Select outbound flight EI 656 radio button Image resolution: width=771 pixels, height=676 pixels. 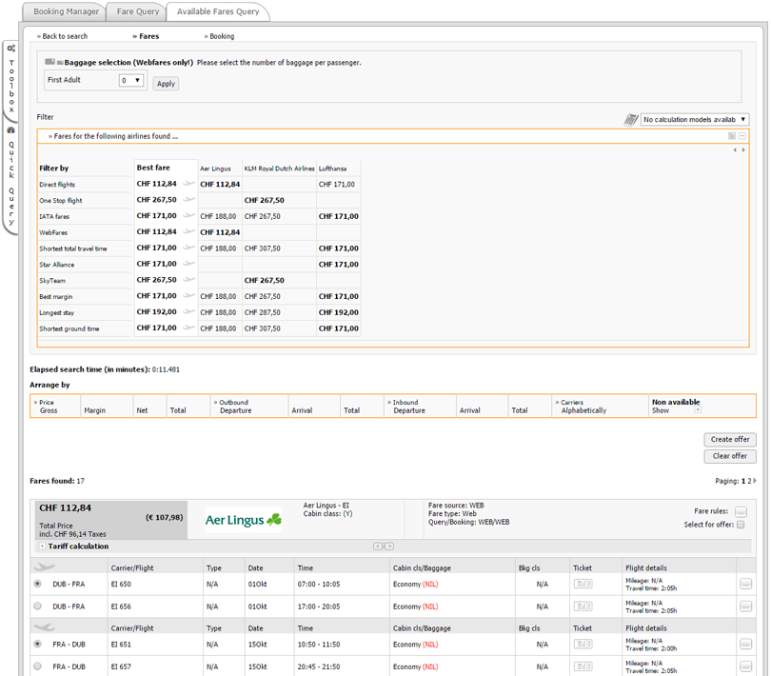click(x=37, y=606)
